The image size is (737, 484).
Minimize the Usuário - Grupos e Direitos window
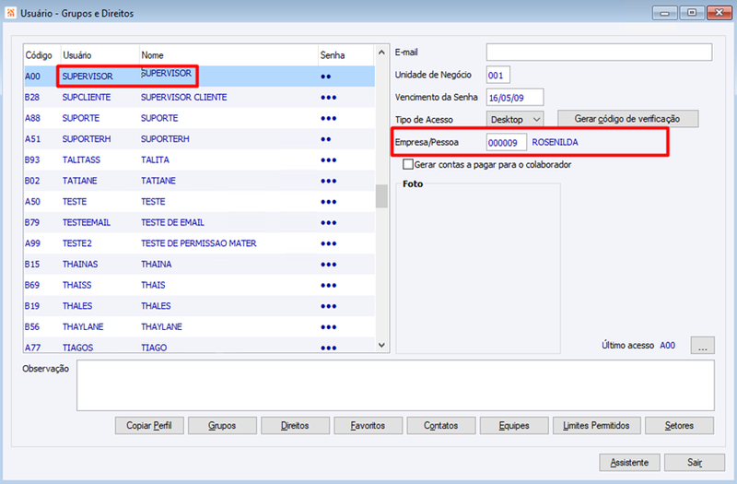pos(664,13)
